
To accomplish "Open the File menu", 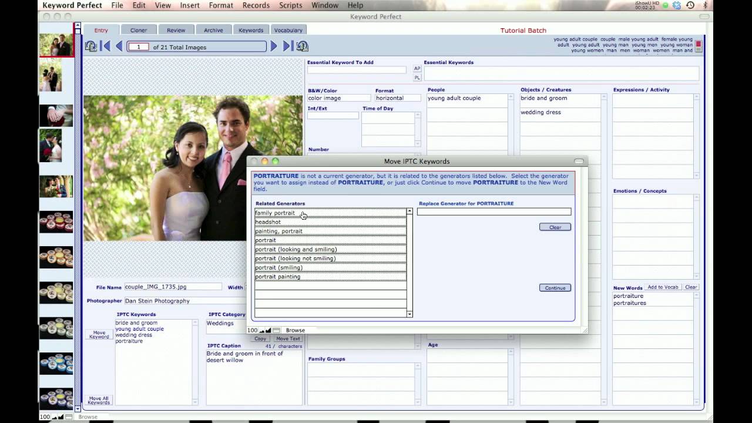I will tap(117, 5).
